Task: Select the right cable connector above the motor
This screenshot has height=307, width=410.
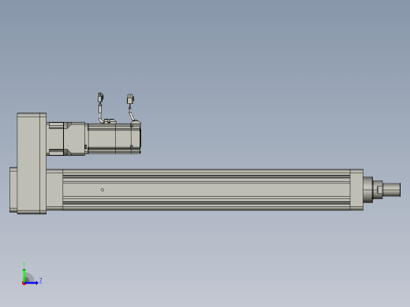Action: pos(130,99)
